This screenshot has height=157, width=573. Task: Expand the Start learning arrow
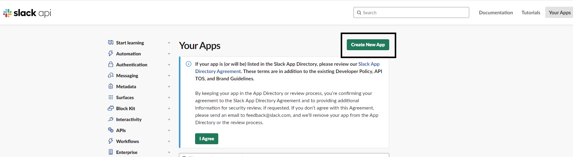click(169, 43)
